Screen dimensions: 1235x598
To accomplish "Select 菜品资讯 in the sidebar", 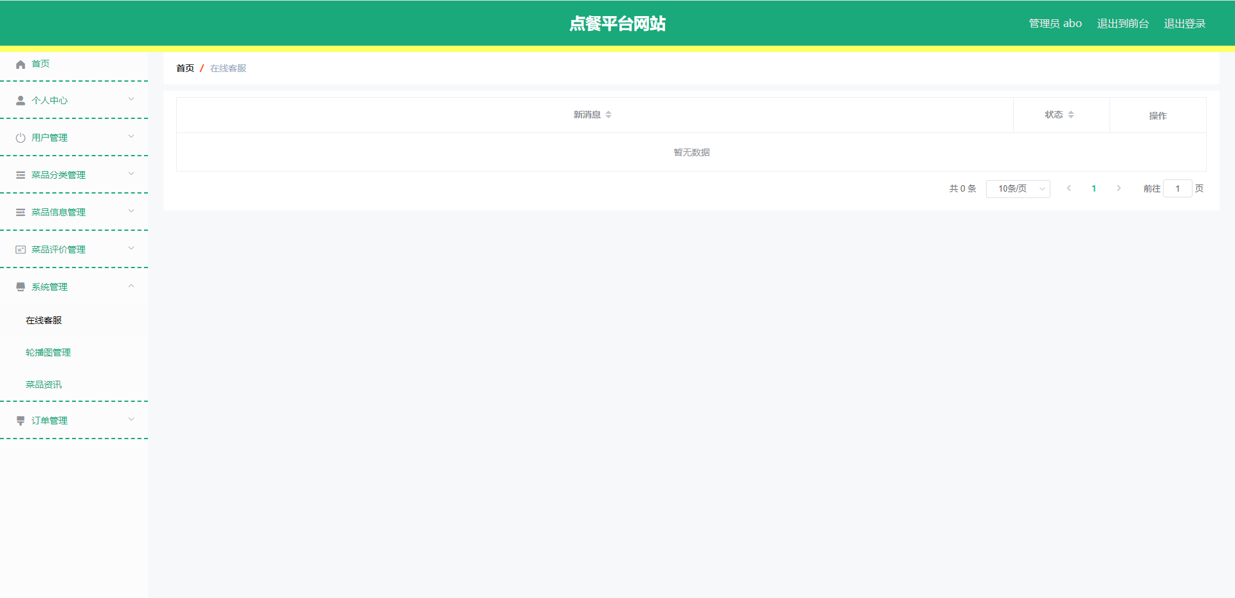I will tap(44, 385).
